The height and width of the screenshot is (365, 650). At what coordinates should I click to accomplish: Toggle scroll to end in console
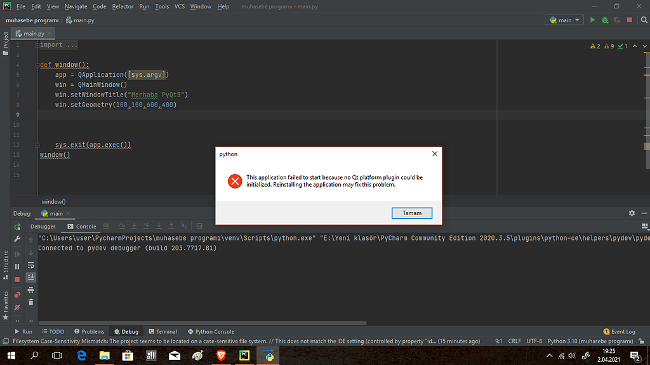[x=31, y=277]
